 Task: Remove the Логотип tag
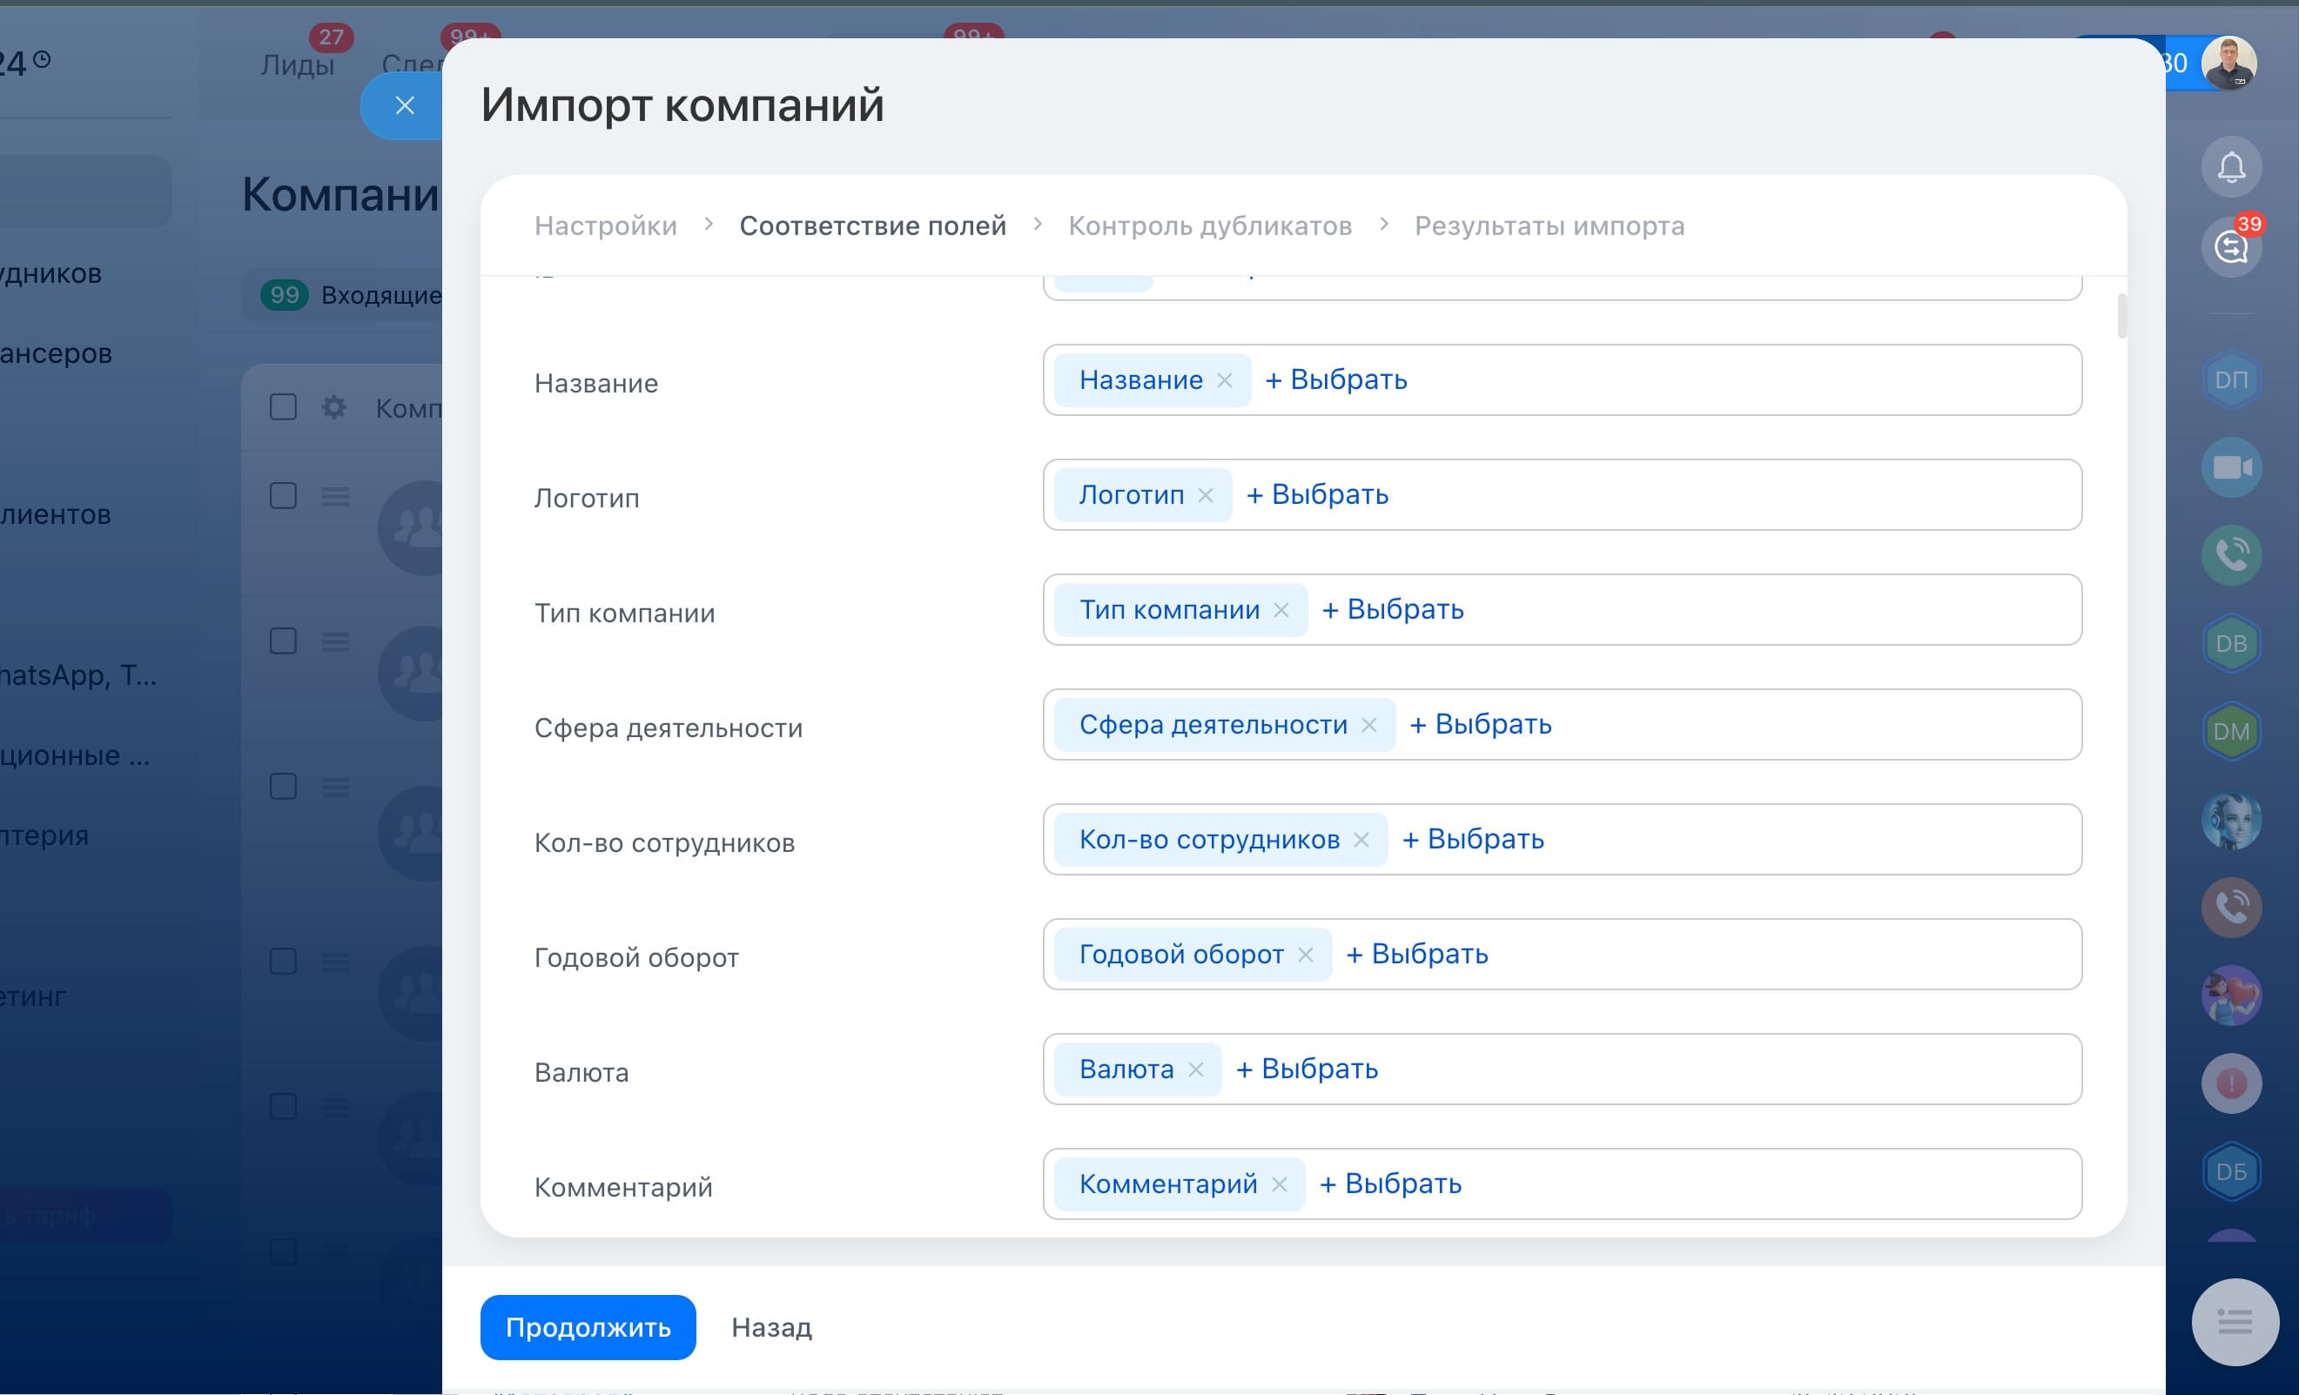1206,495
